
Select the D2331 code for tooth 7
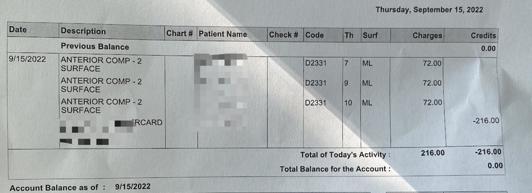click(316, 63)
